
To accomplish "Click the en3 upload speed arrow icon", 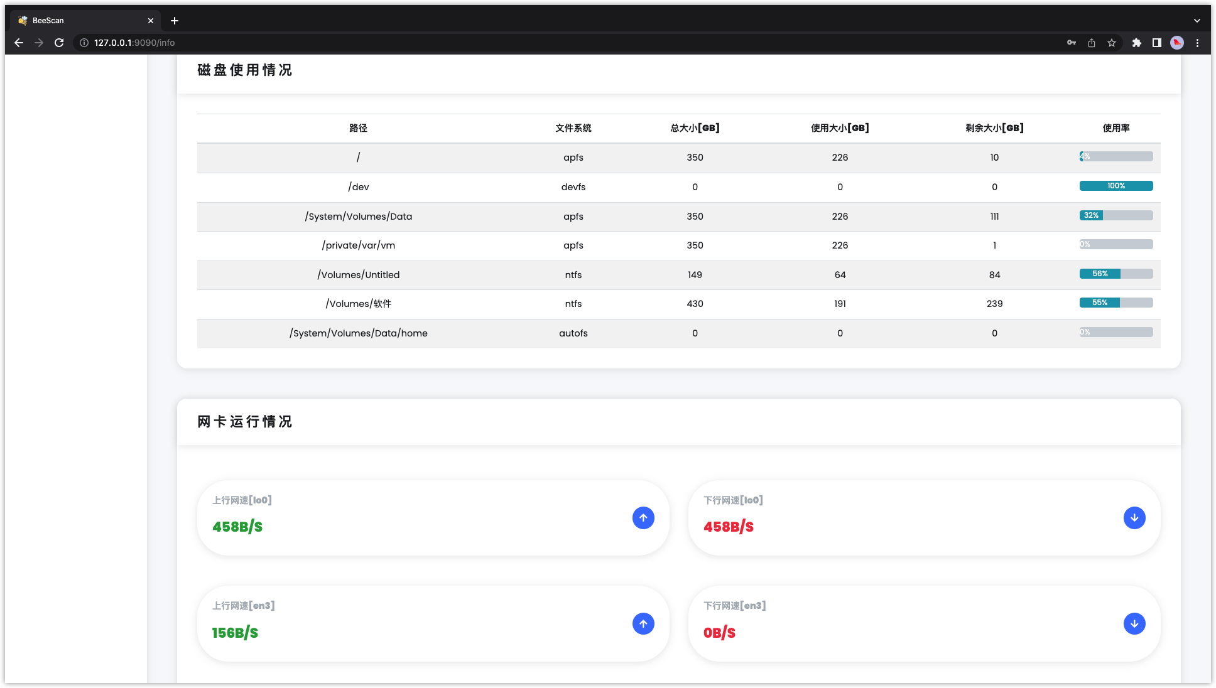I will pos(643,623).
